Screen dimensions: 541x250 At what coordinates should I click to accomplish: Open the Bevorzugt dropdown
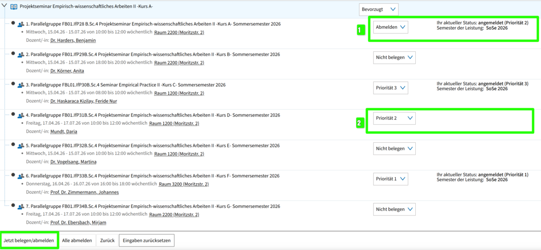(379, 9)
